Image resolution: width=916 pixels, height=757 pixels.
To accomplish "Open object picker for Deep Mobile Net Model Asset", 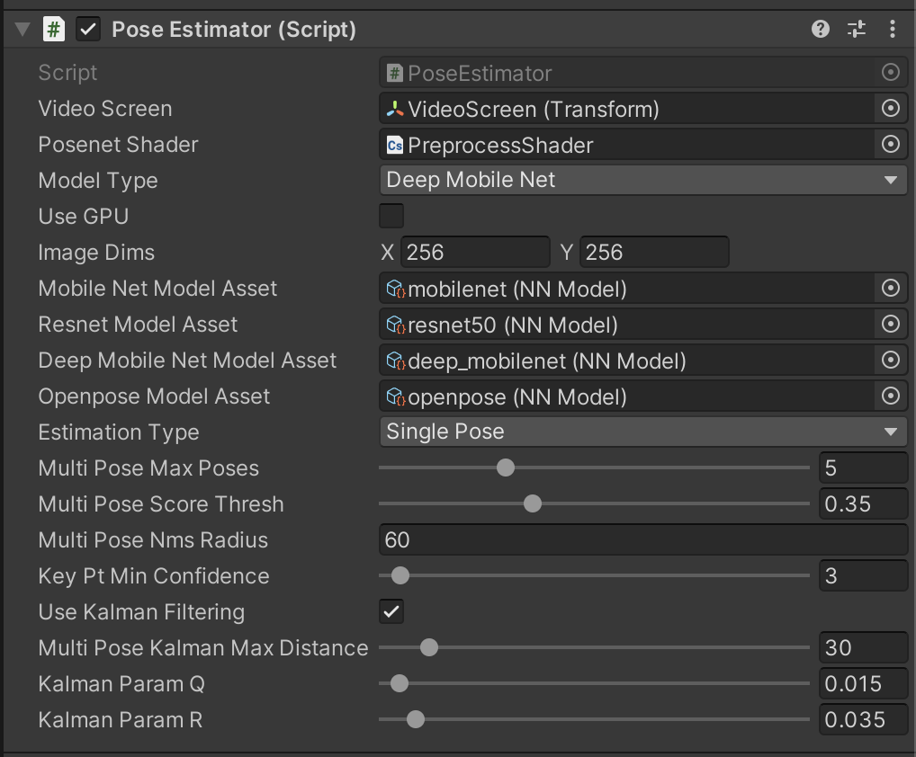I will [890, 361].
